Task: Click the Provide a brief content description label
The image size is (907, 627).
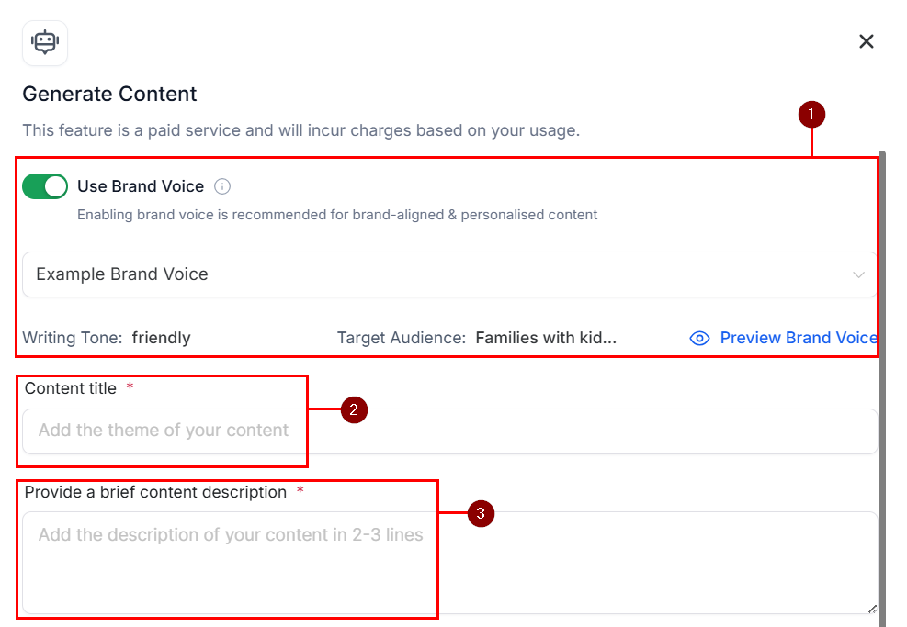Action: tap(155, 492)
